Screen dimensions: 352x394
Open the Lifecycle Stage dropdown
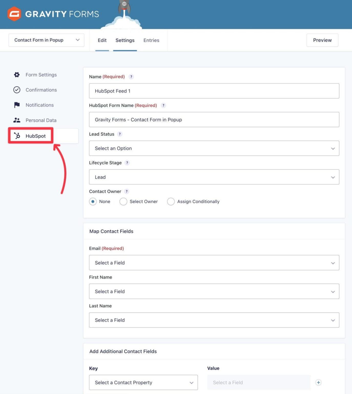coord(214,177)
